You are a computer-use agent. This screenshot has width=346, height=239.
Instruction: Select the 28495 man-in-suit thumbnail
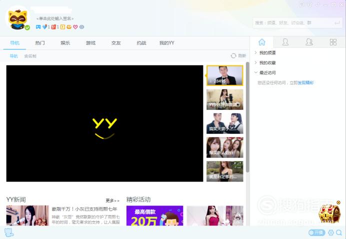(225, 75)
